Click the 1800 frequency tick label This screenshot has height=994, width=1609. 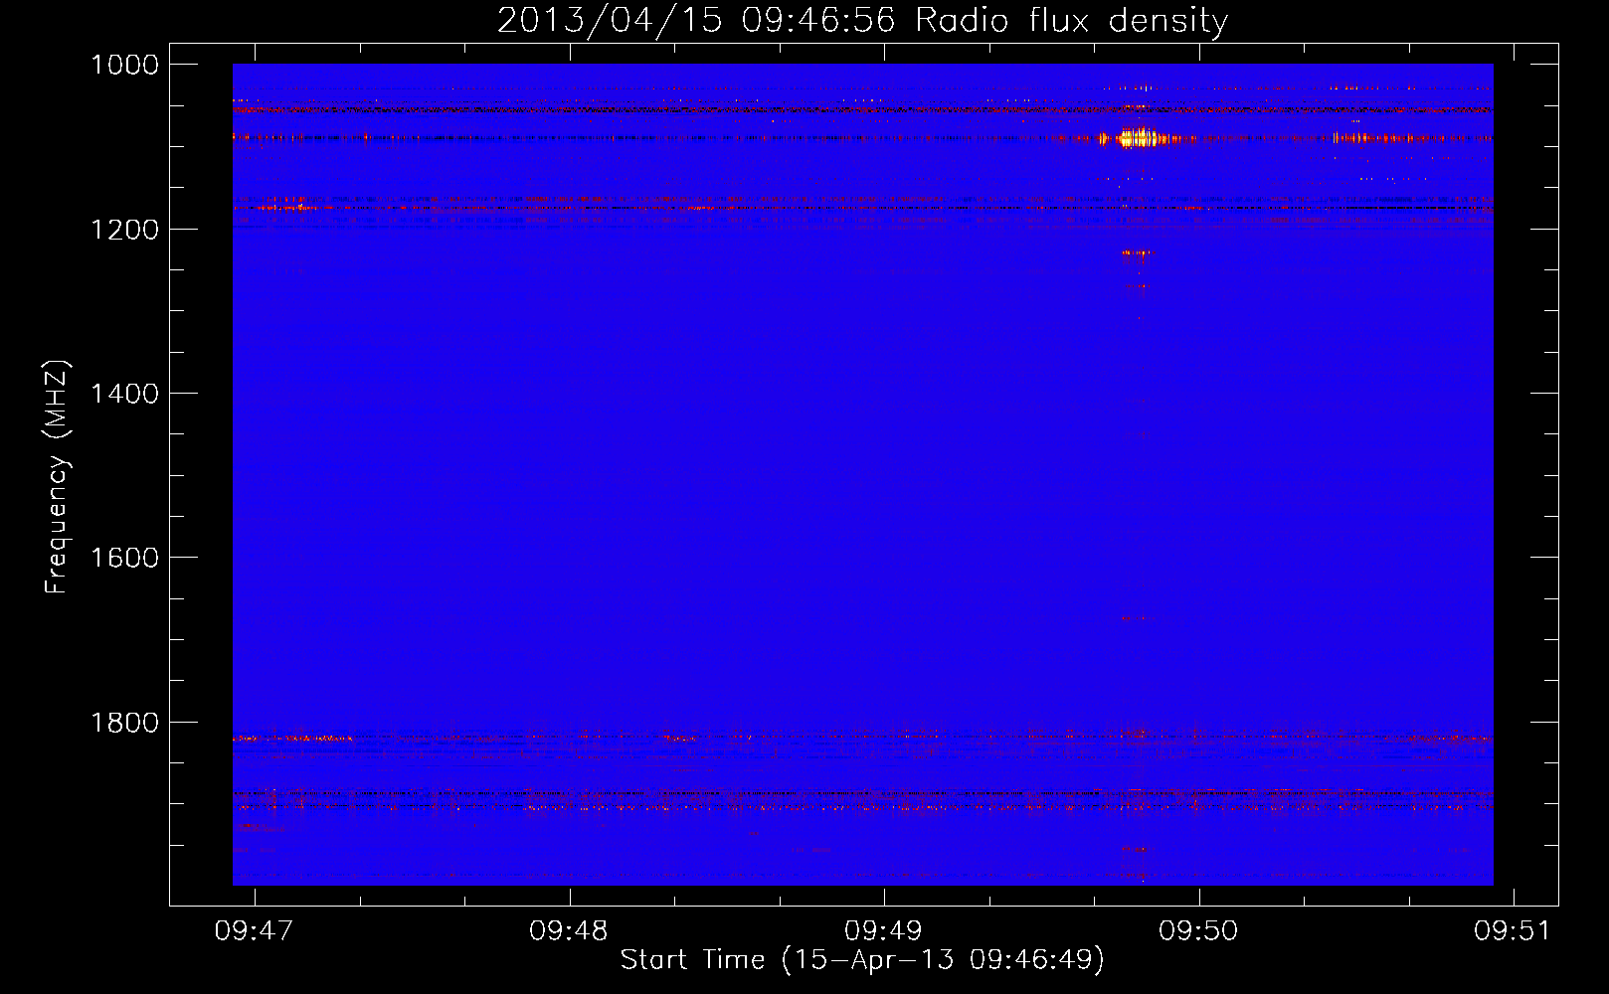[x=124, y=723]
